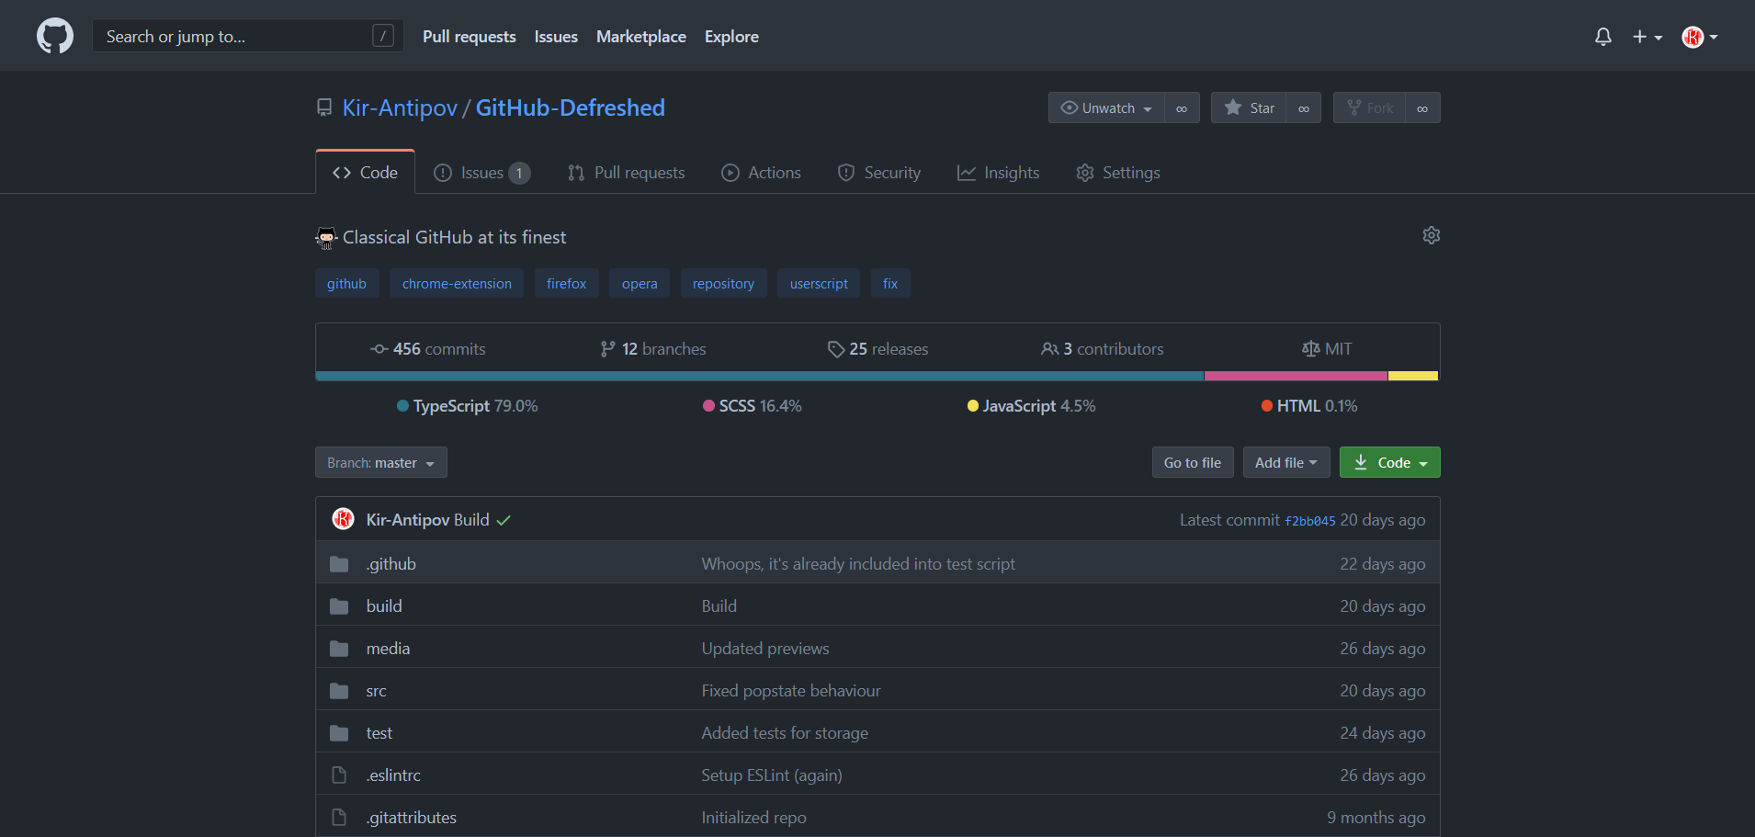This screenshot has width=1755, height=837.
Task: Click the repository topic tag
Action: pos(723,283)
